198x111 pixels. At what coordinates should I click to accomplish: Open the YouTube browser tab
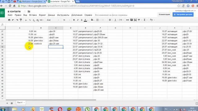(x=15, y=2)
